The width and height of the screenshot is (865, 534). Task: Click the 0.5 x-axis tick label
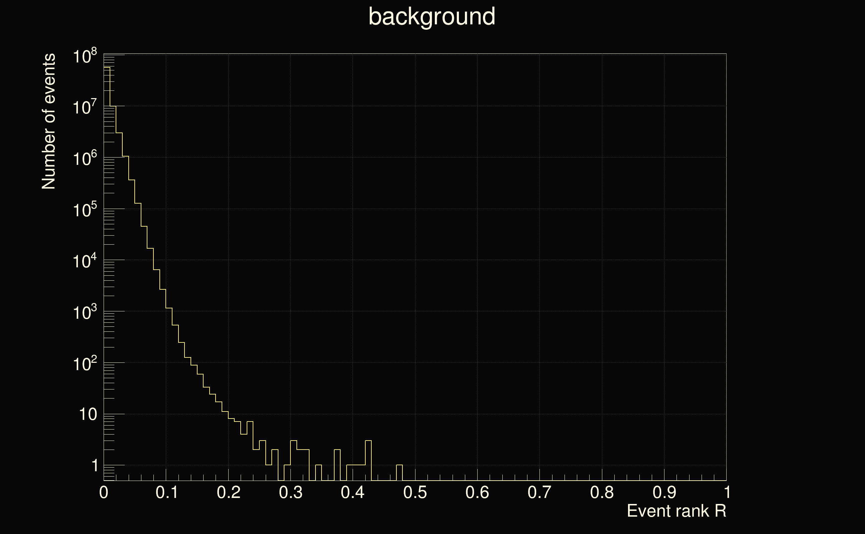(x=415, y=492)
